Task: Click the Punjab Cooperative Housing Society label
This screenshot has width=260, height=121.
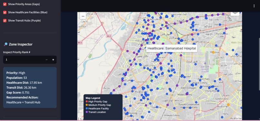Action: tap(189, 106)
